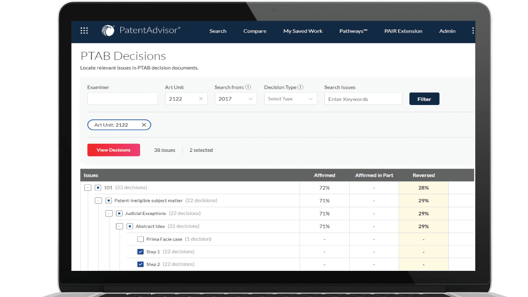Image resolution: width=528 pixels, height=297 pixels.
Task: Remove the Art Unit: 2122 filter chip
Action: click(144, 125)
